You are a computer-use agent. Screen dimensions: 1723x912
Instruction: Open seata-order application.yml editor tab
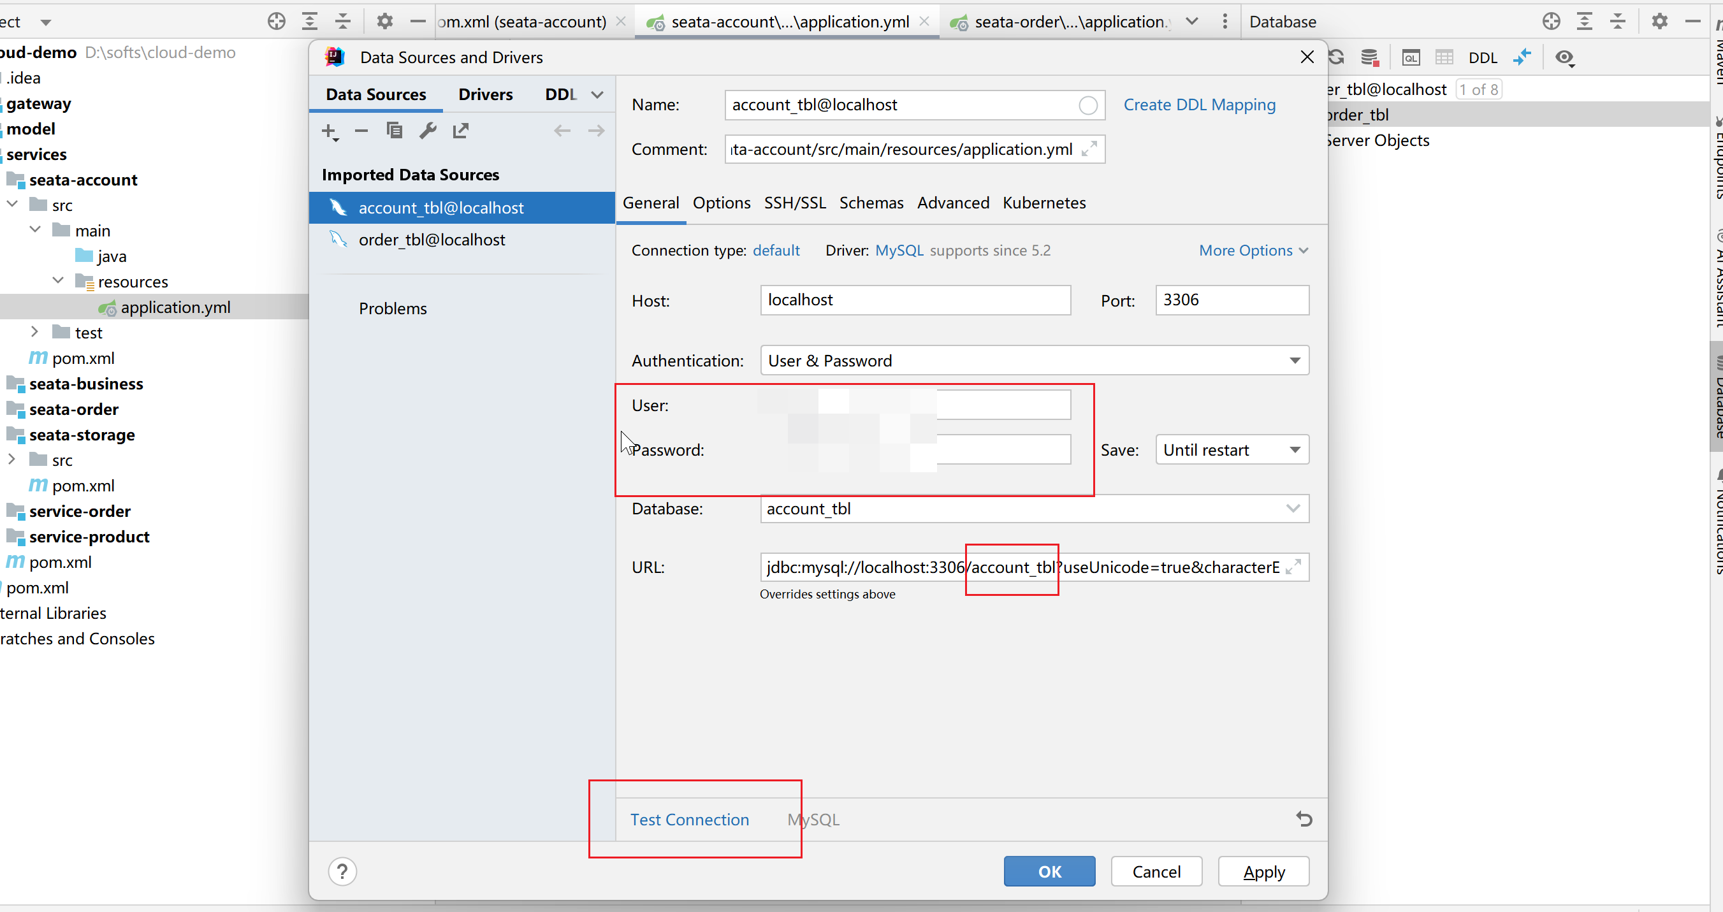click(x=1061, y=22)
